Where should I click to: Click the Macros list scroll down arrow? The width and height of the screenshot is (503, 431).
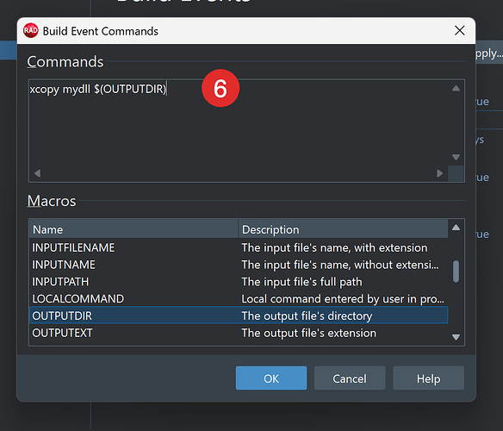point(456,337)
